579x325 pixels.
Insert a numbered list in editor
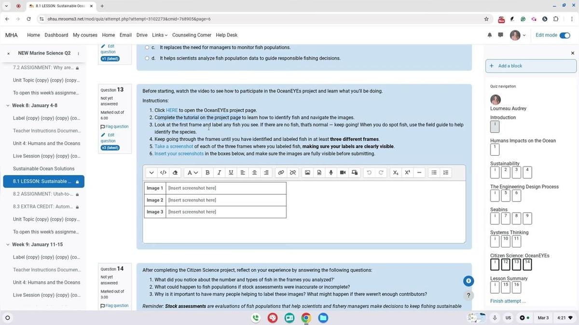point(446,173)
